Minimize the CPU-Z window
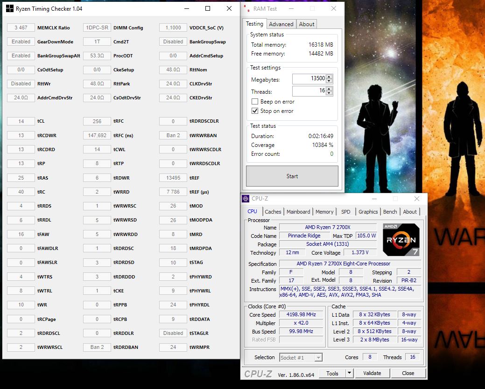Viewport: 485px width, 389px height. pyautogui.click(x=374, y=199)
